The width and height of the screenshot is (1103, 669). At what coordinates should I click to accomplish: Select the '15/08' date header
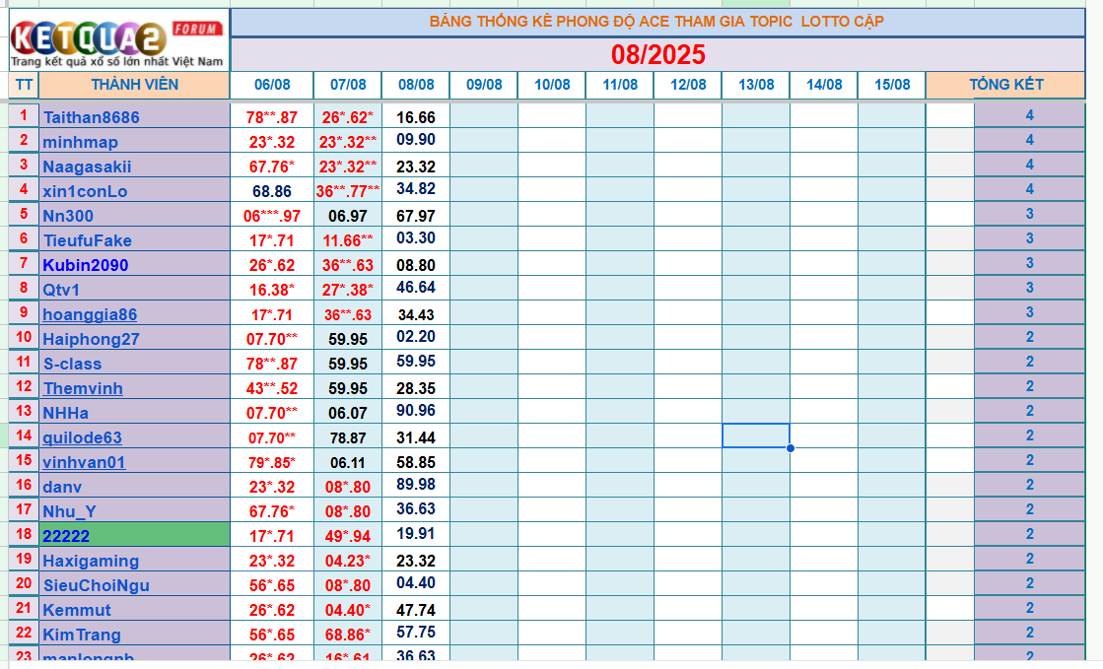click(x=892, y=85)
